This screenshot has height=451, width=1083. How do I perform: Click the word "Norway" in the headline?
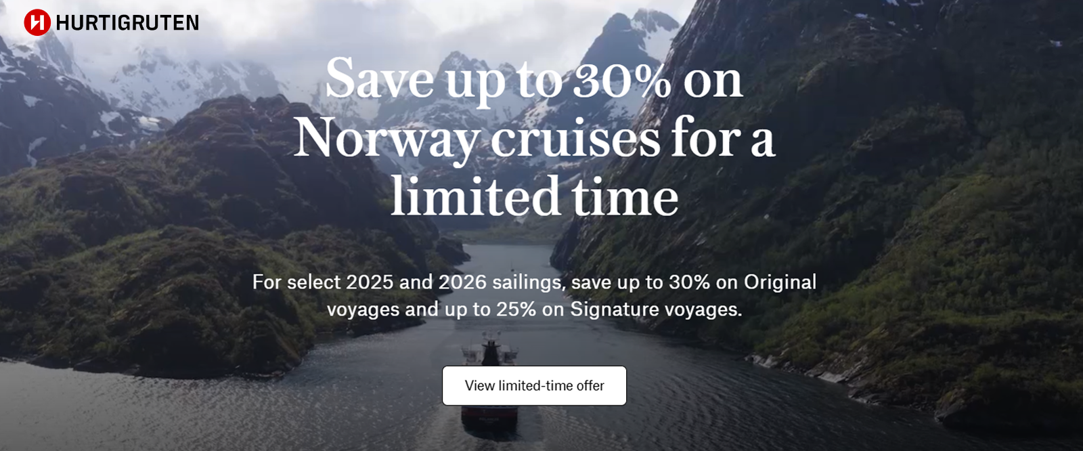[386, 139]
